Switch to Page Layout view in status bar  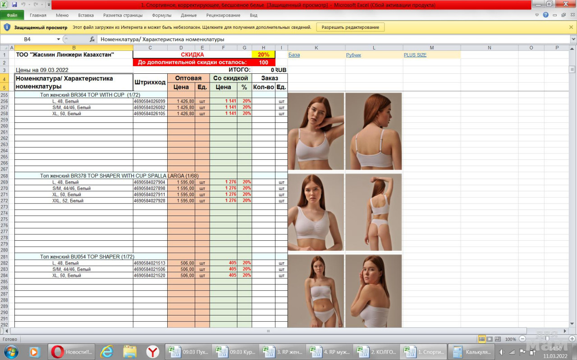(x=490, y=339)
